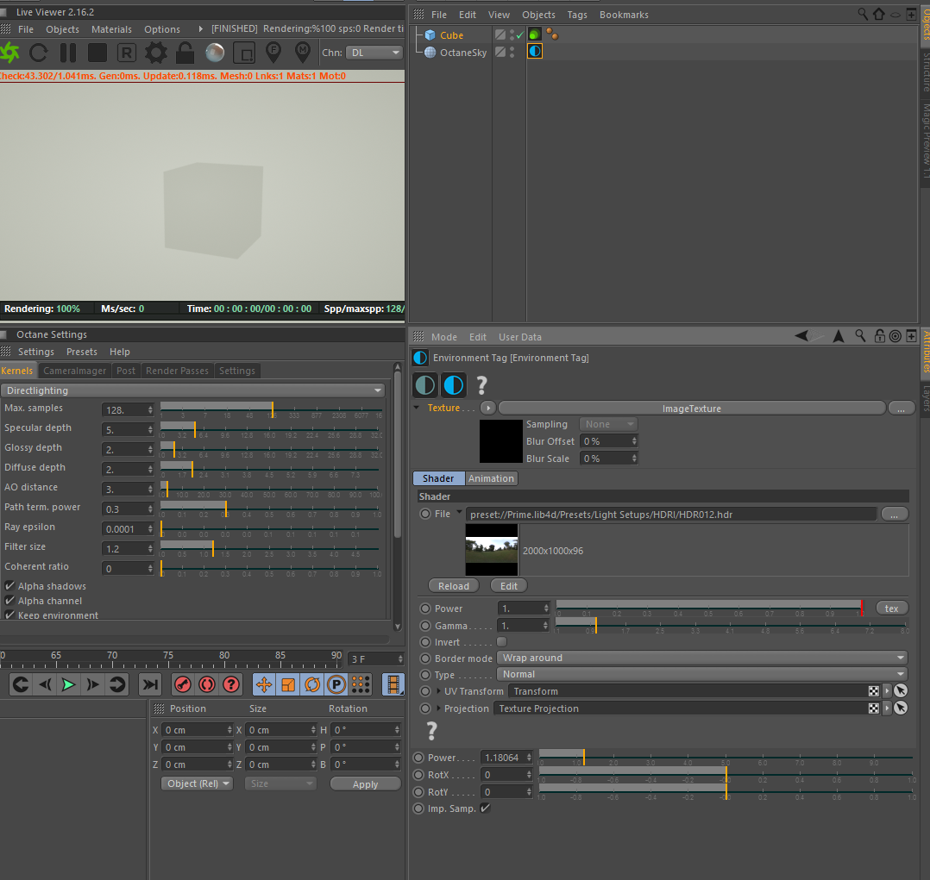The image size is (930, 880).
Task: Enable clay mode sphere icon
Action: (215, 53)
